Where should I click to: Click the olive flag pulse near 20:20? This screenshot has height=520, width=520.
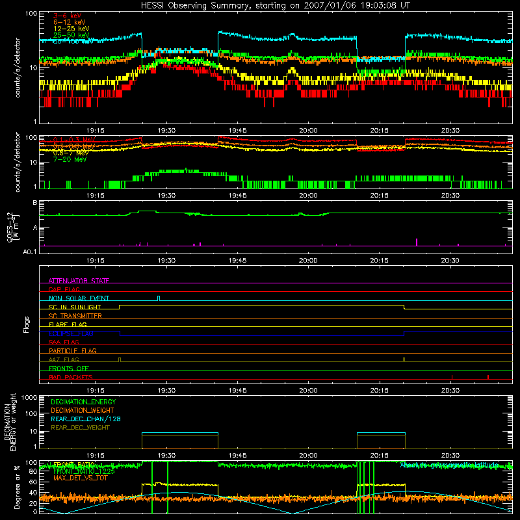(404, 360)
